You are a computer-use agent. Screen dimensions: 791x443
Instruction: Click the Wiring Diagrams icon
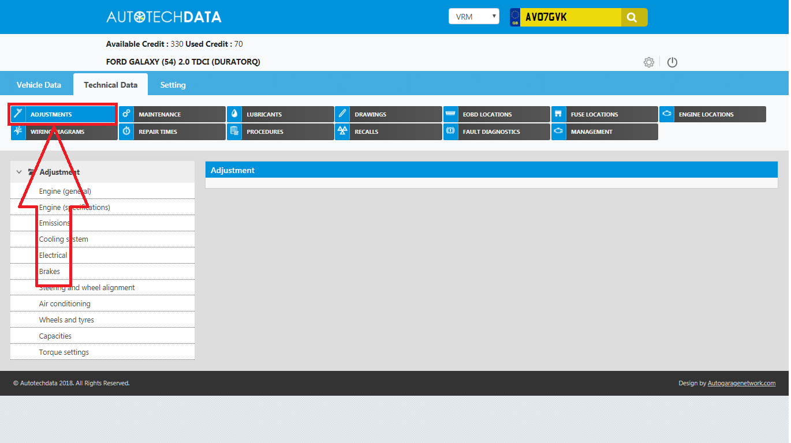click(x=18, y=132)
